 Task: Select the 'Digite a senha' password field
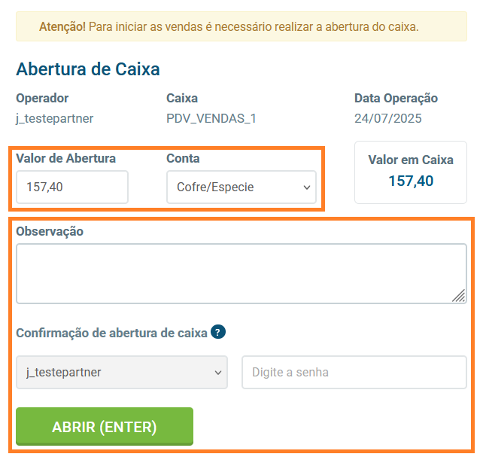354,372
